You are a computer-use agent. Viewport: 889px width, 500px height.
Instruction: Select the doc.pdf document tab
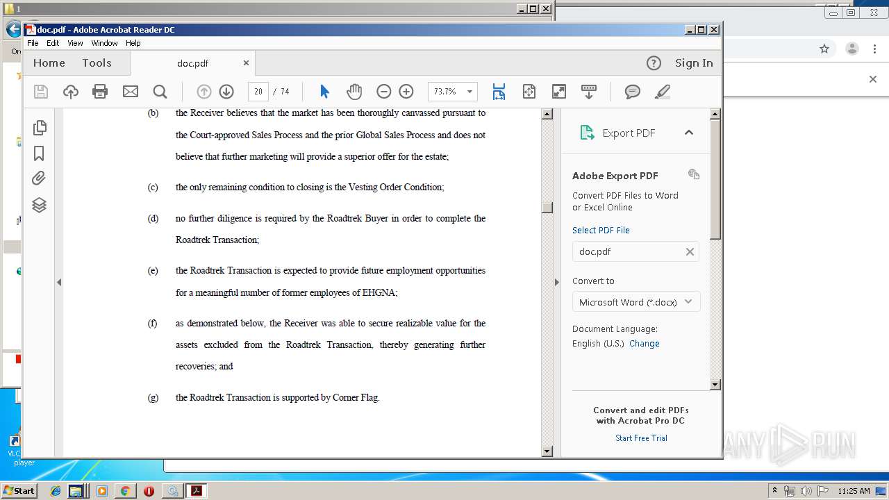click(x=192, y=63)
